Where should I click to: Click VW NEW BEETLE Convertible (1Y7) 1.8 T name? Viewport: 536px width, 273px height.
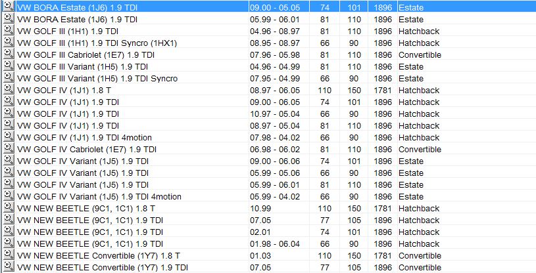(99, 255)
